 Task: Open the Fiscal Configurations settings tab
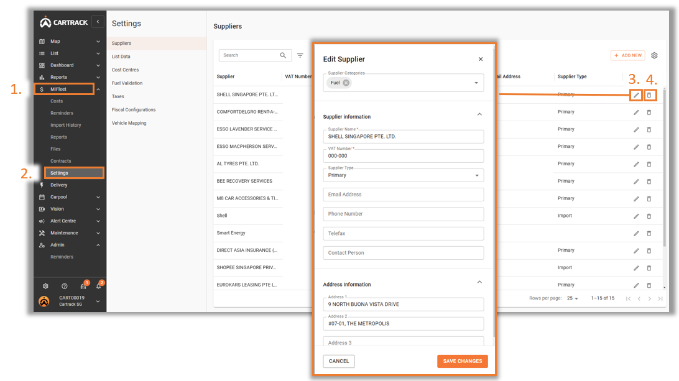click(x=133, y=110)
